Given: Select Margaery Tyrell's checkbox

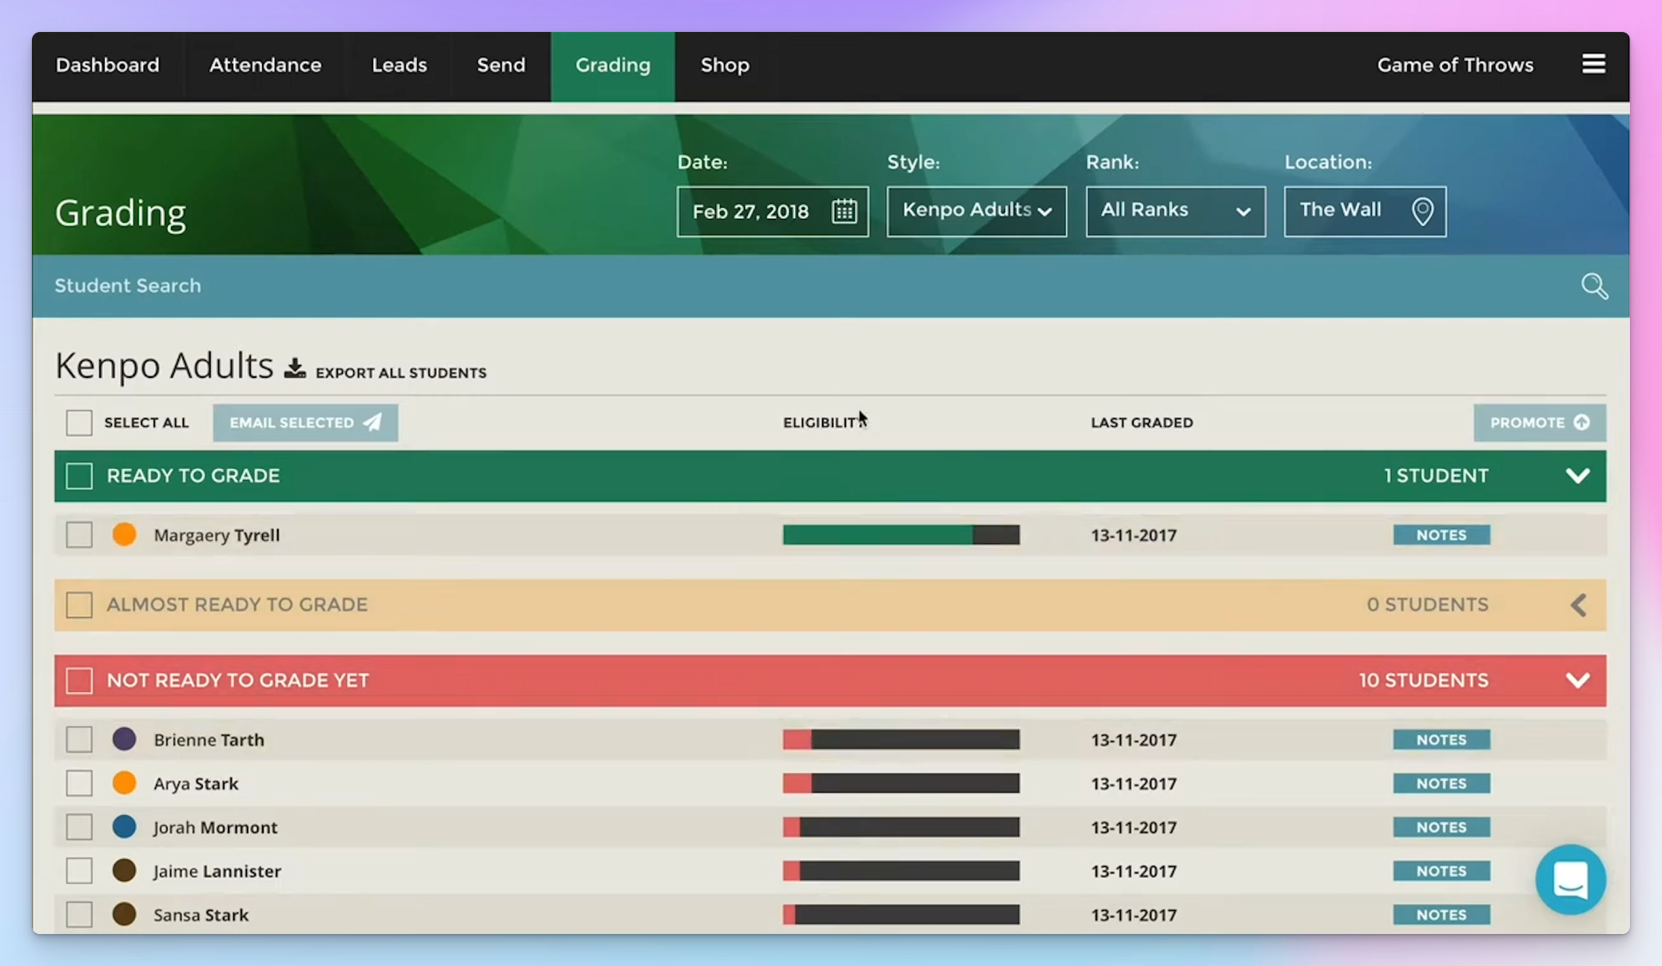Looking at the screenshot, I should click(79, 535).
